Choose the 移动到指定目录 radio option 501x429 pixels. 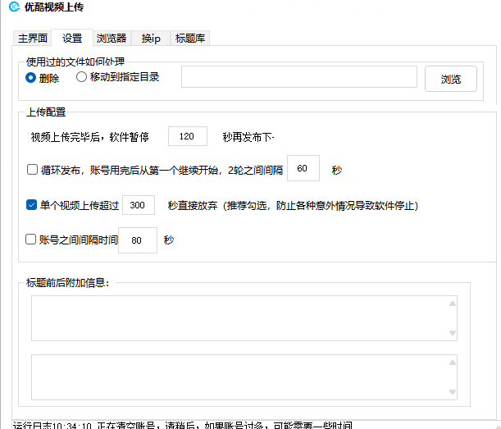tap(117, 77)
